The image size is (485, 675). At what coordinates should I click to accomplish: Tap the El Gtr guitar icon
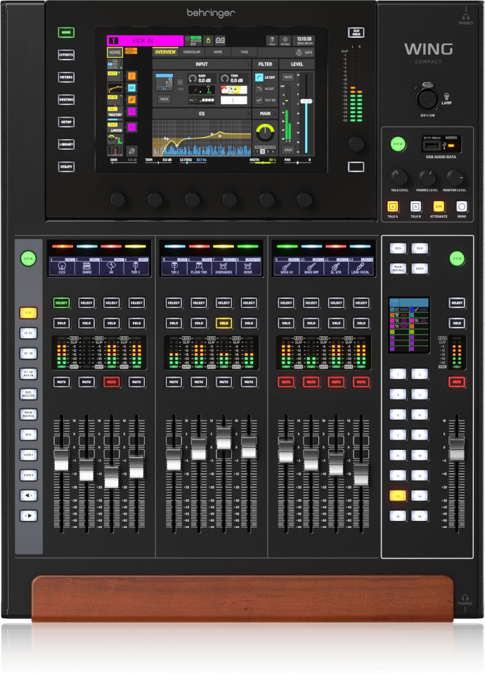coord(336,266)
